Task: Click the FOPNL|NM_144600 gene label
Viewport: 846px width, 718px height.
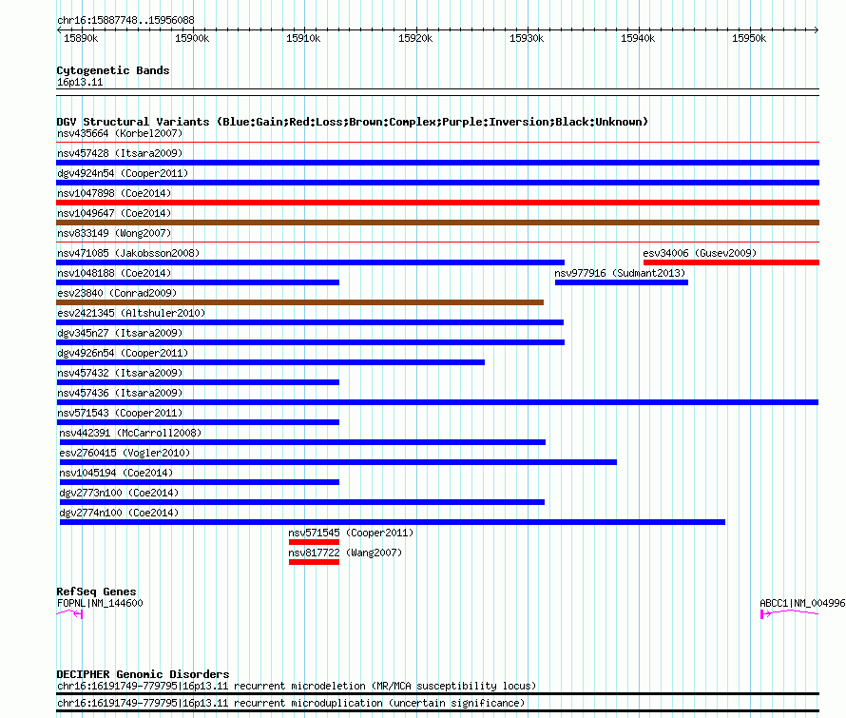Action: (x=100, y=604)
